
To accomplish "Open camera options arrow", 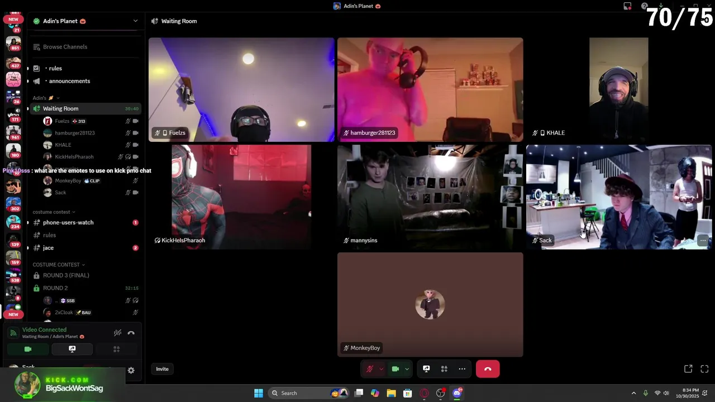I will 407,369.
